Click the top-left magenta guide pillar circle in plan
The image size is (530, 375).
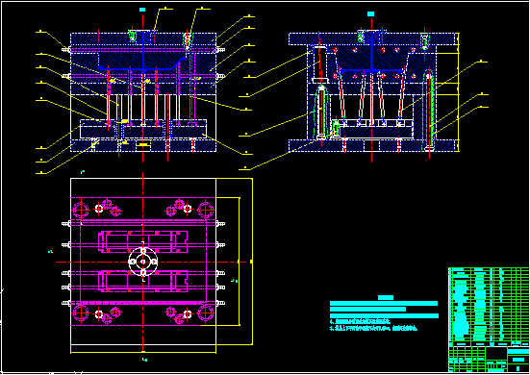click(x=81, y=210)
